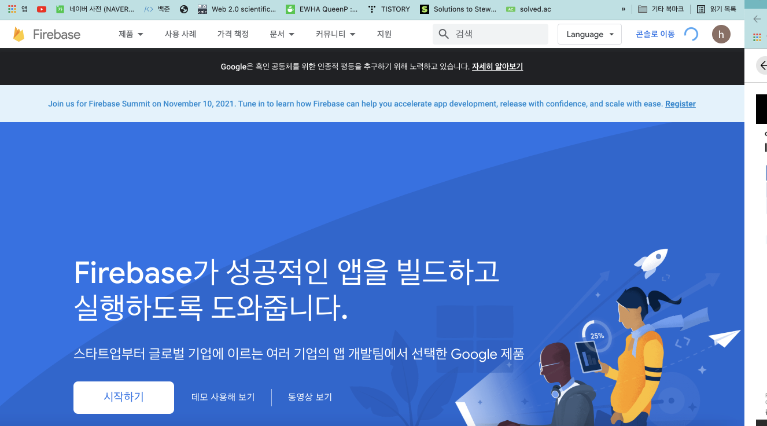767x426 pixels.
Task: Open the Apps bookmark grid icon
Action: [12, 9]
